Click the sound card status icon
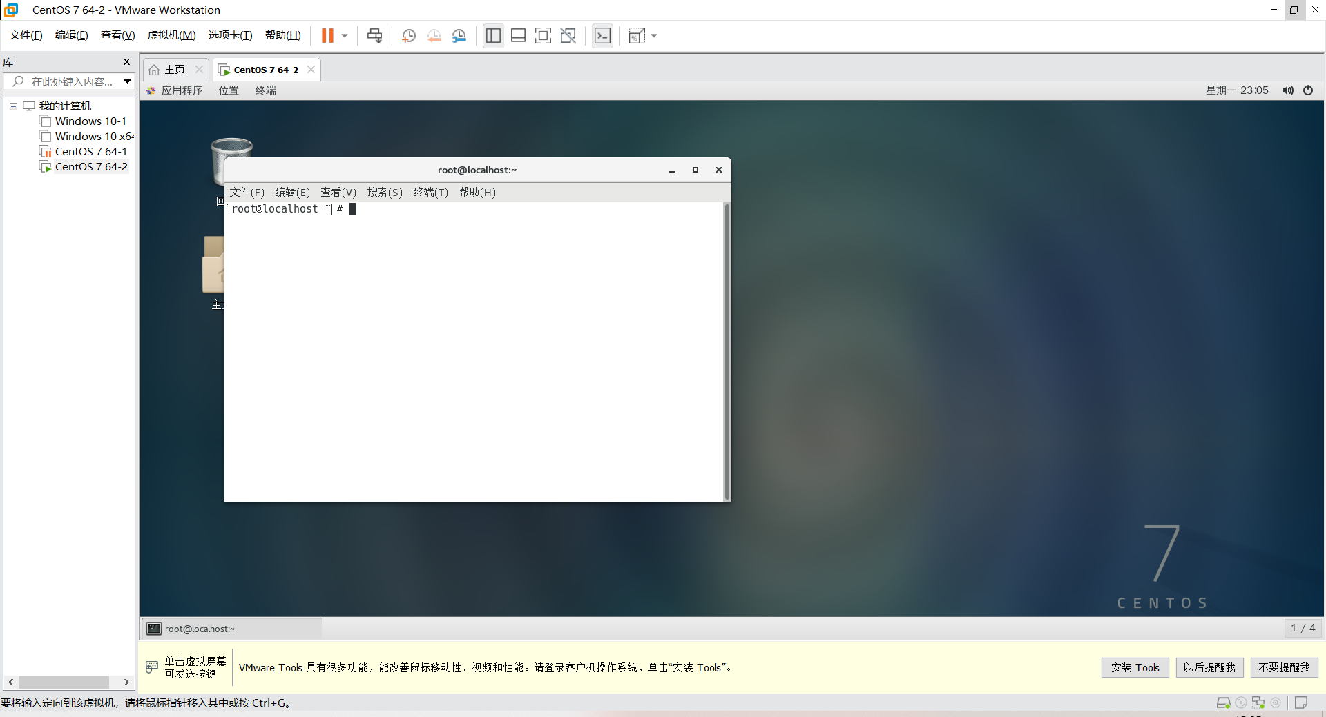1326x717 pixels. (x=1276, y=703)
